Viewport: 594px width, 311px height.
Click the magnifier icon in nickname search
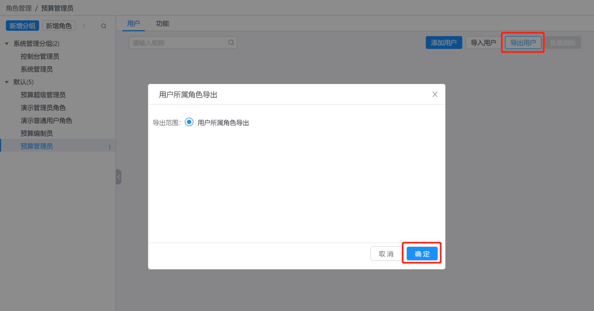click(231, 43)
